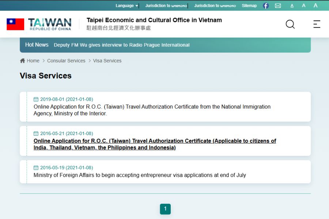The image size is (329, 219).
Task: Choose the medium font size A
Action: pyautogui.click(x=303, y=5)
